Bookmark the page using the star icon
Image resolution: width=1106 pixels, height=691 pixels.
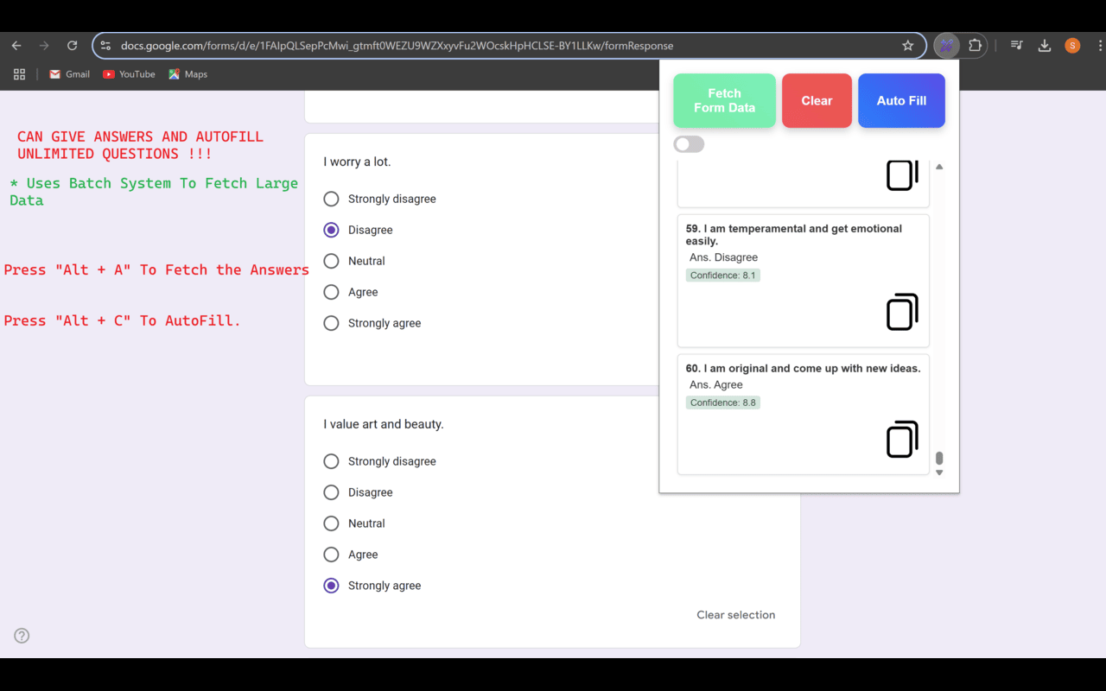907,45
